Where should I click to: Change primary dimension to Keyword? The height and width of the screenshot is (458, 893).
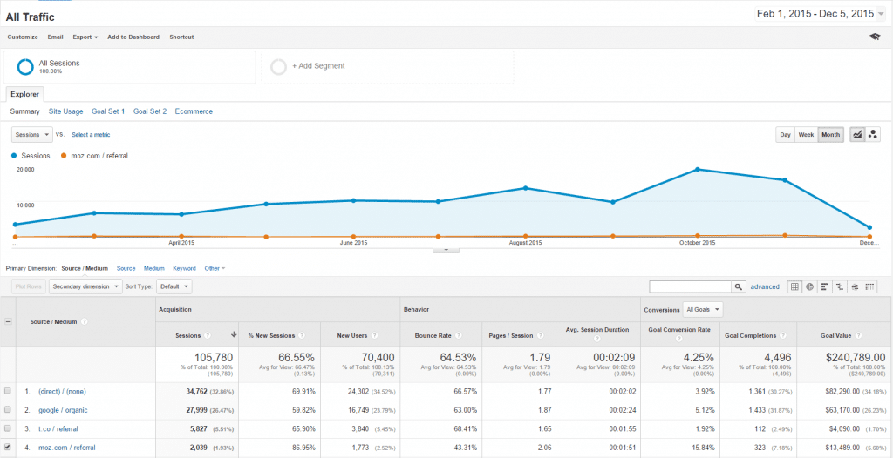(x=185, y=268)
